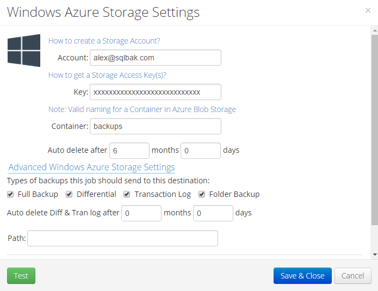Click the Container name field

[x=156, y=126]
